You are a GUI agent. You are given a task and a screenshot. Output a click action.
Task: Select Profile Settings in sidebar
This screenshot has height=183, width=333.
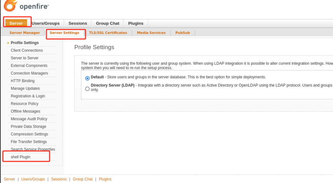25,43
